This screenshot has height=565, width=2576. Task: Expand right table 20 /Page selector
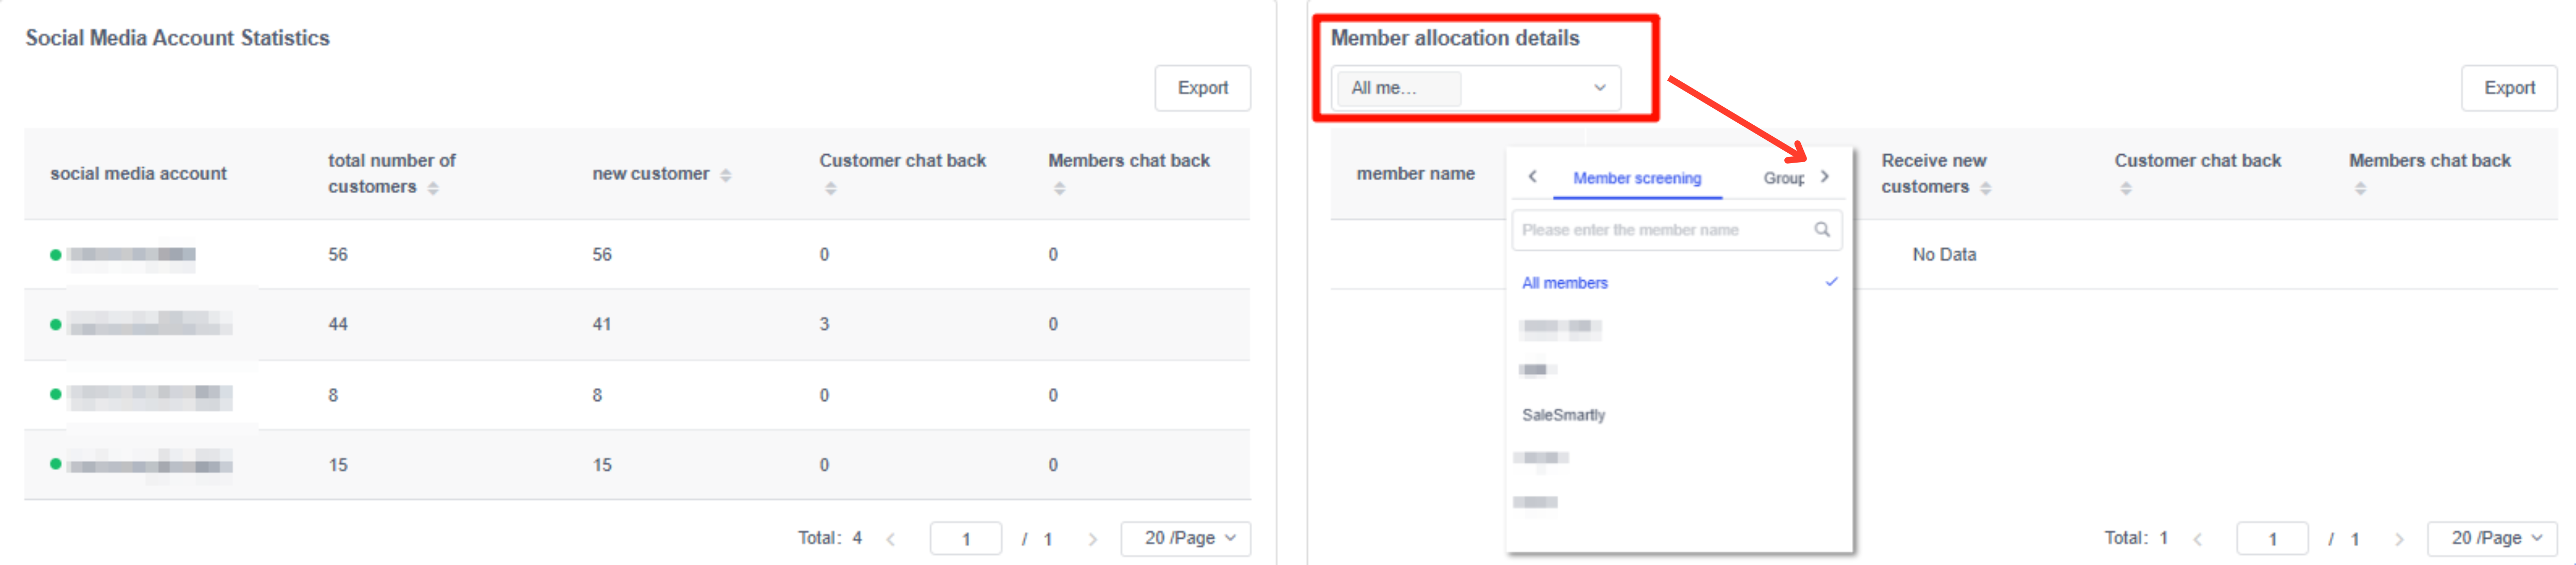(x=2493, y=538)
